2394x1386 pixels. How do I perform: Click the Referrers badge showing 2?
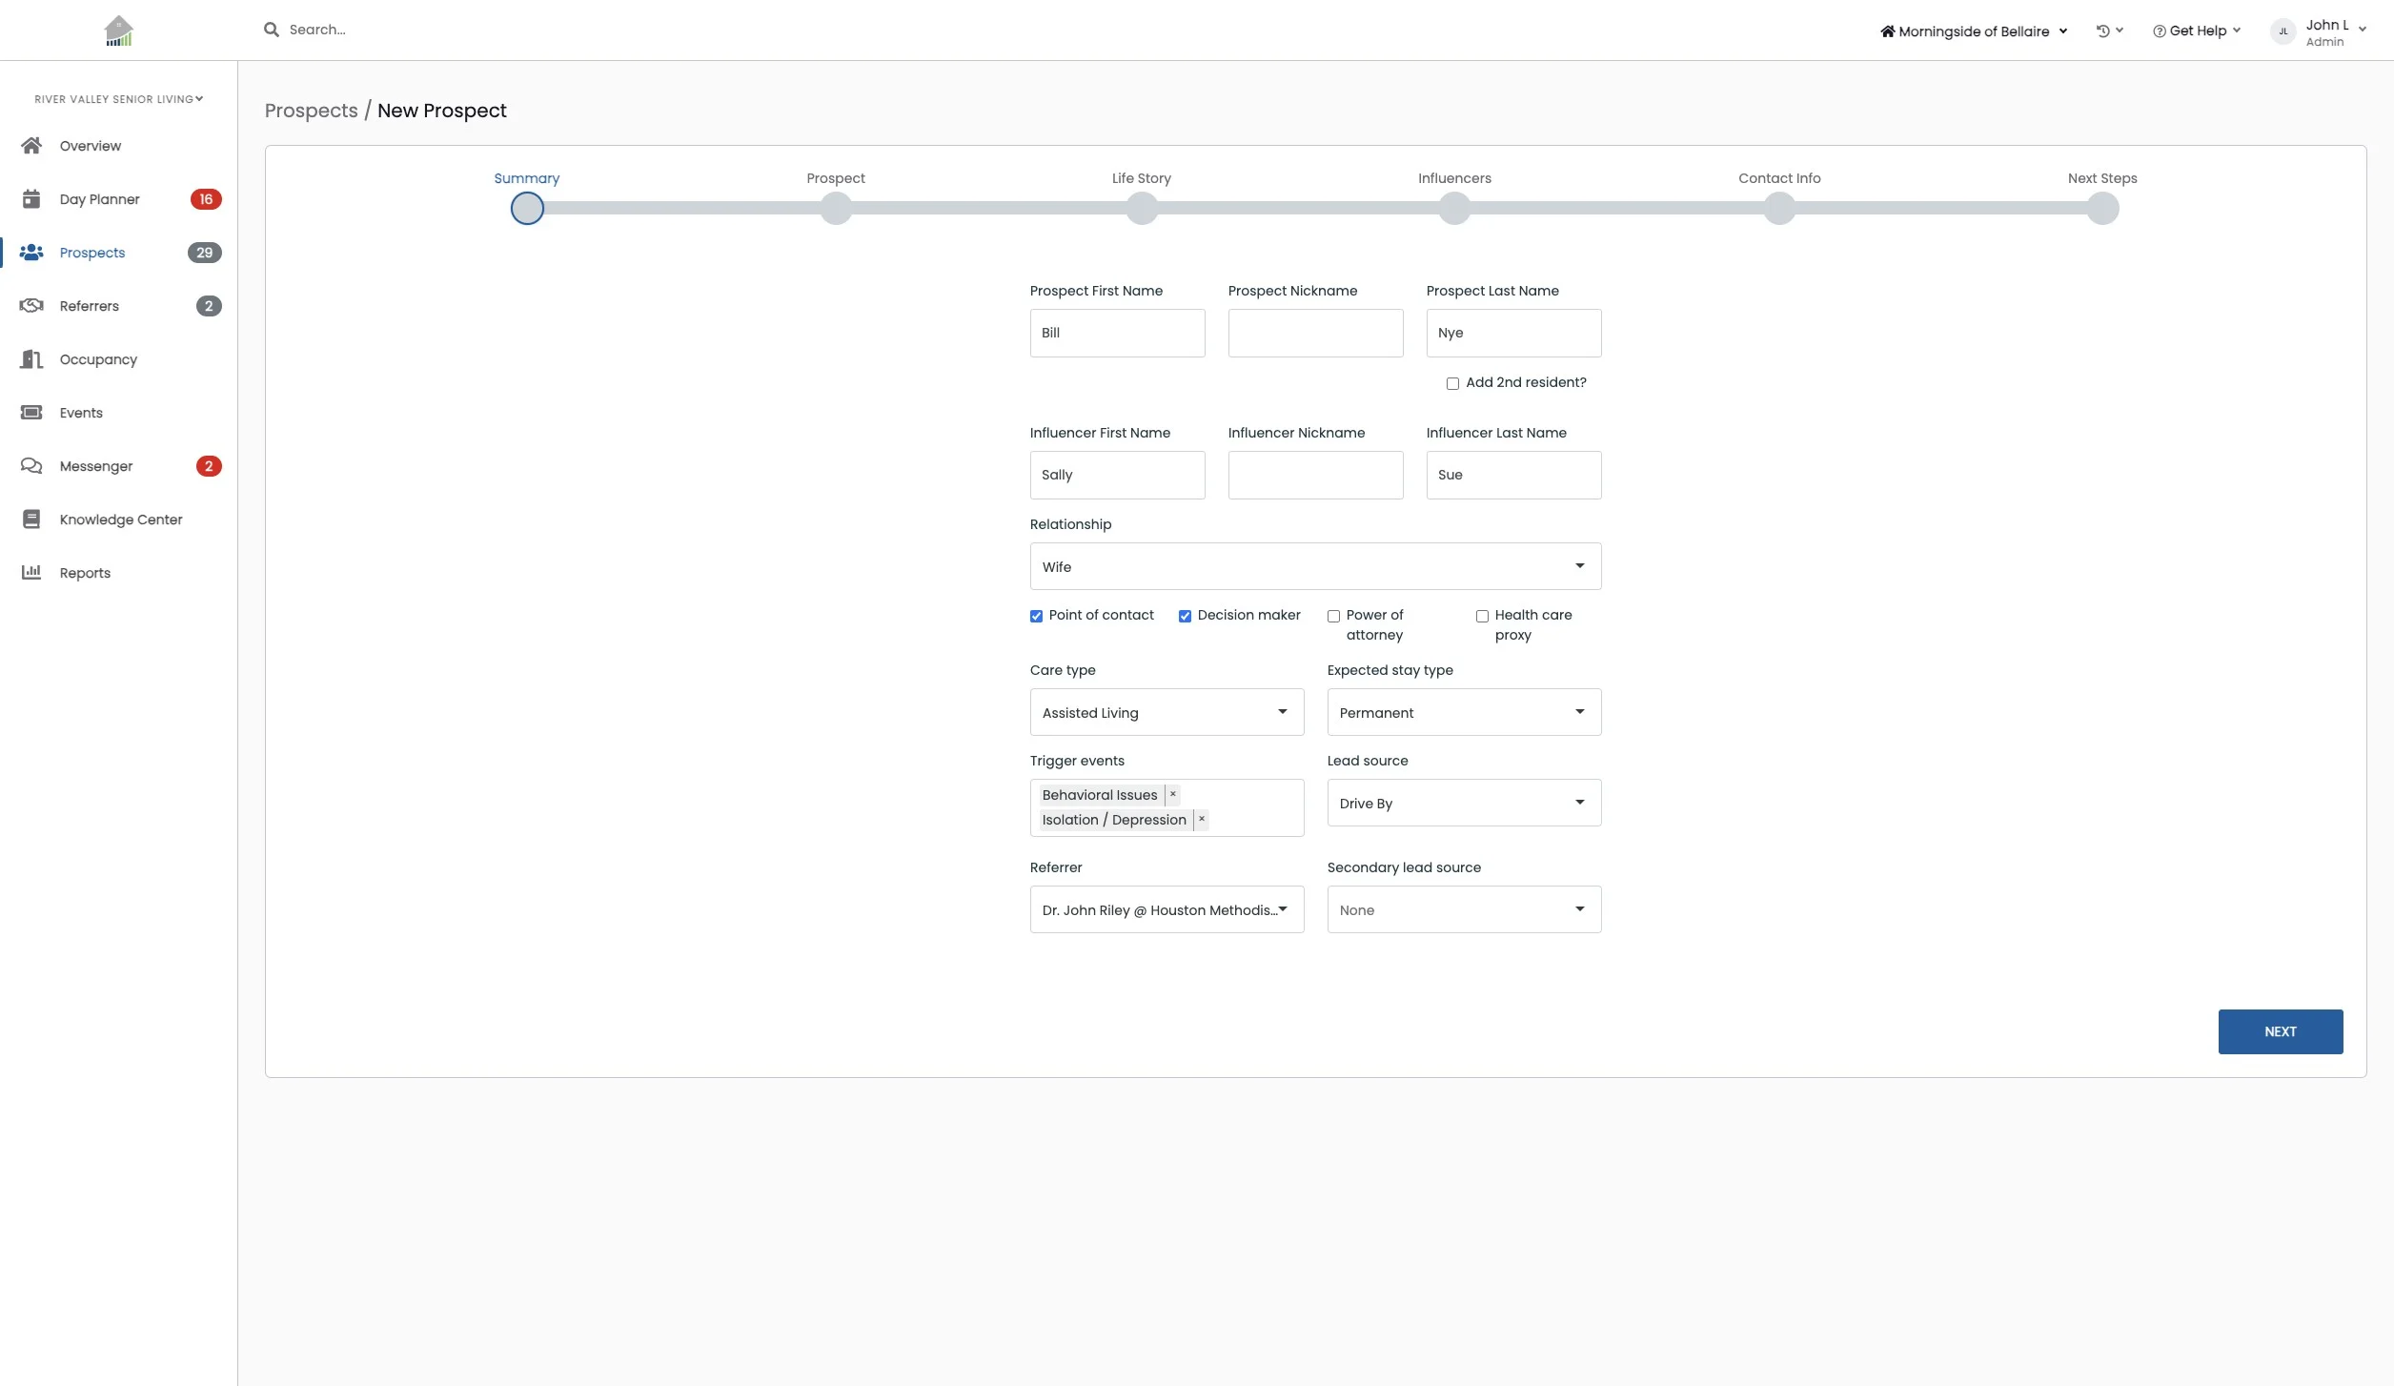(209, 306)
